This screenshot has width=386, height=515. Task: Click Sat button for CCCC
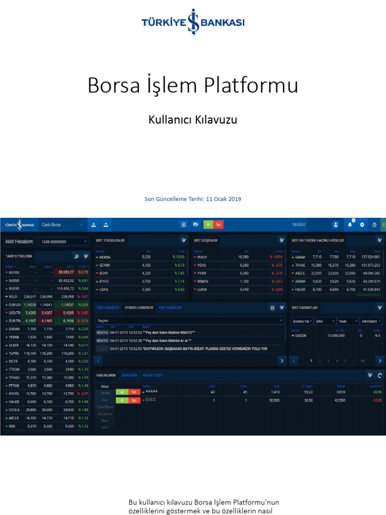tap(134, 400)
